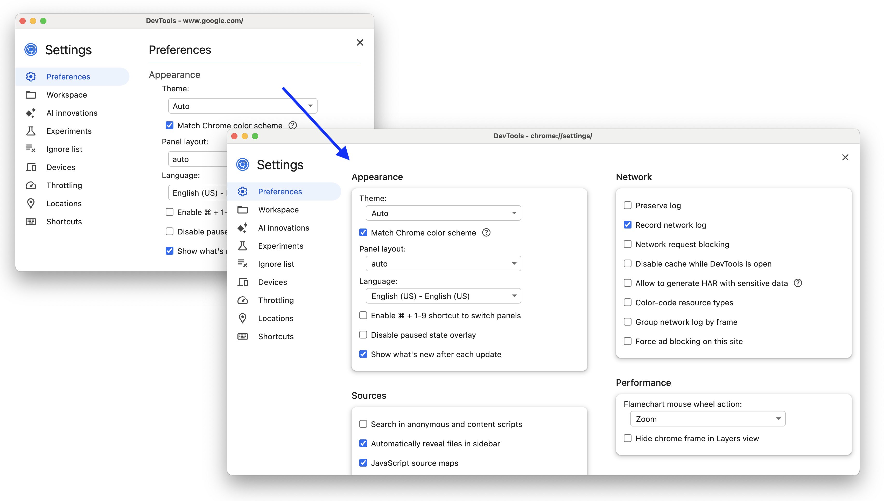Click the Workspace icon in sidebar

tap(243, 210)
